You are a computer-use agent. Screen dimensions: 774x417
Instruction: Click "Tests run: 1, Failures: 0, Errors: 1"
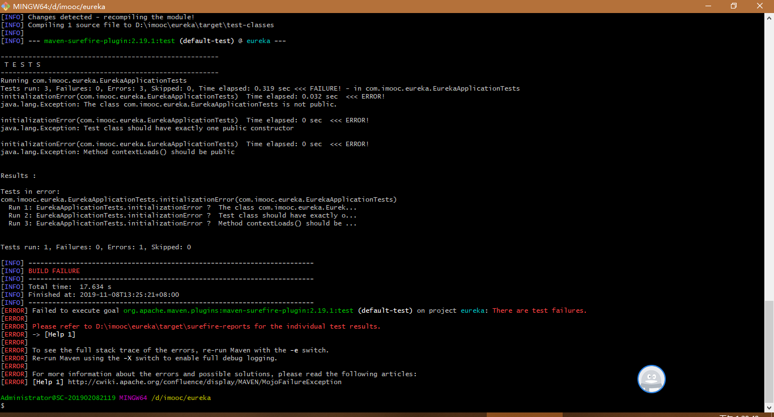pyautogui.click(x=96, y=247)
